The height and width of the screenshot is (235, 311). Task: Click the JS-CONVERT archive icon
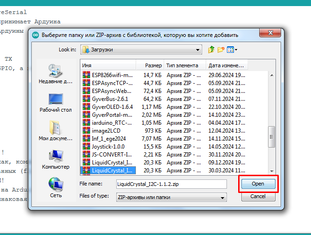[86, 155]
